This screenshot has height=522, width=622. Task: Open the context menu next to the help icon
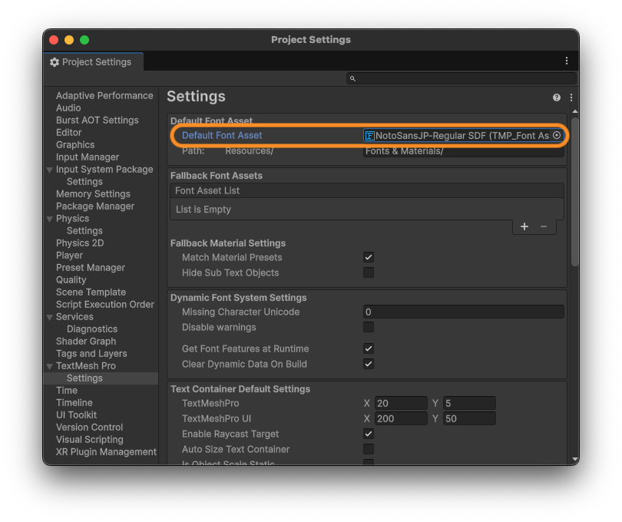[571, 96]
